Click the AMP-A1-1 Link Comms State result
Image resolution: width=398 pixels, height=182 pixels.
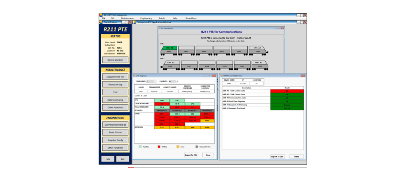(x=287, y=91)
